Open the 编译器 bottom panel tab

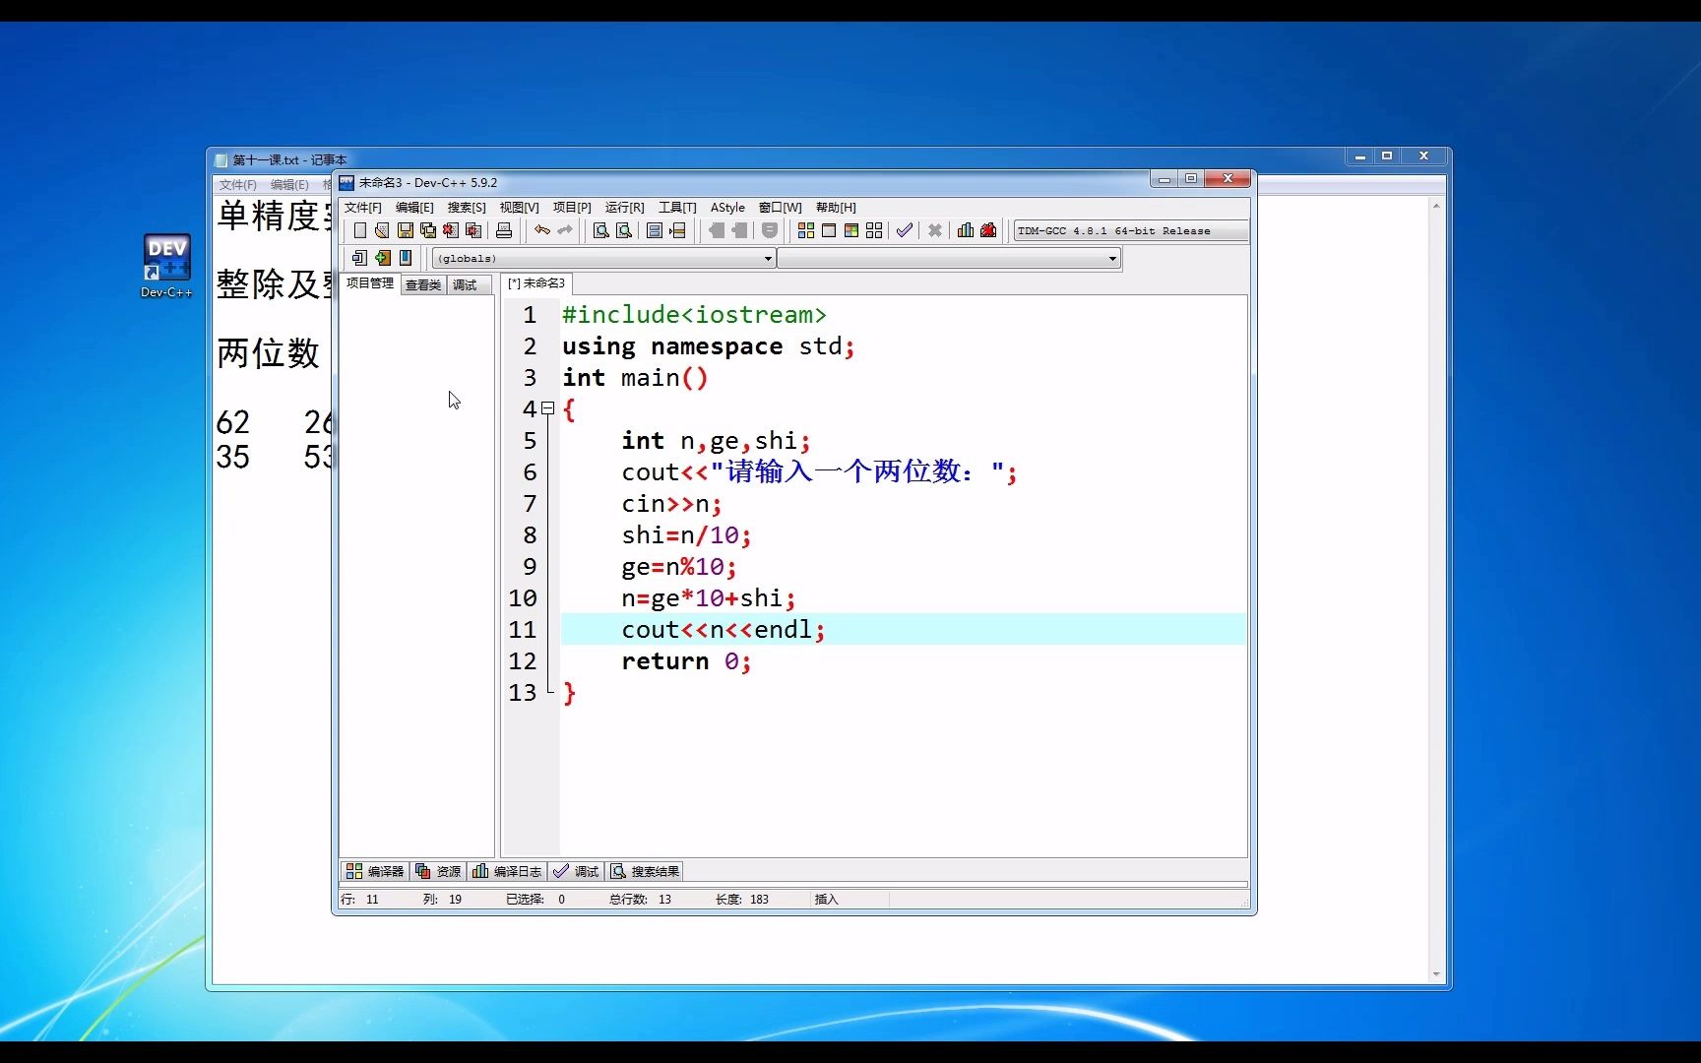375,871
